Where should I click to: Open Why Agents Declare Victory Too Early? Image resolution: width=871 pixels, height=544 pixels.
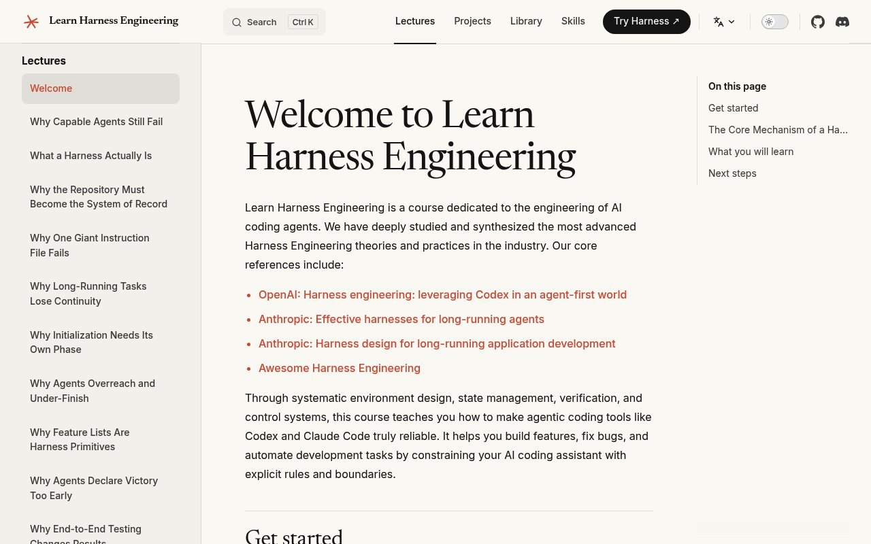(94, 488)
